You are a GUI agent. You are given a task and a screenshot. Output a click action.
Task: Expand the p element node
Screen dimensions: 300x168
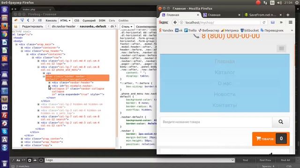[44, 73]
